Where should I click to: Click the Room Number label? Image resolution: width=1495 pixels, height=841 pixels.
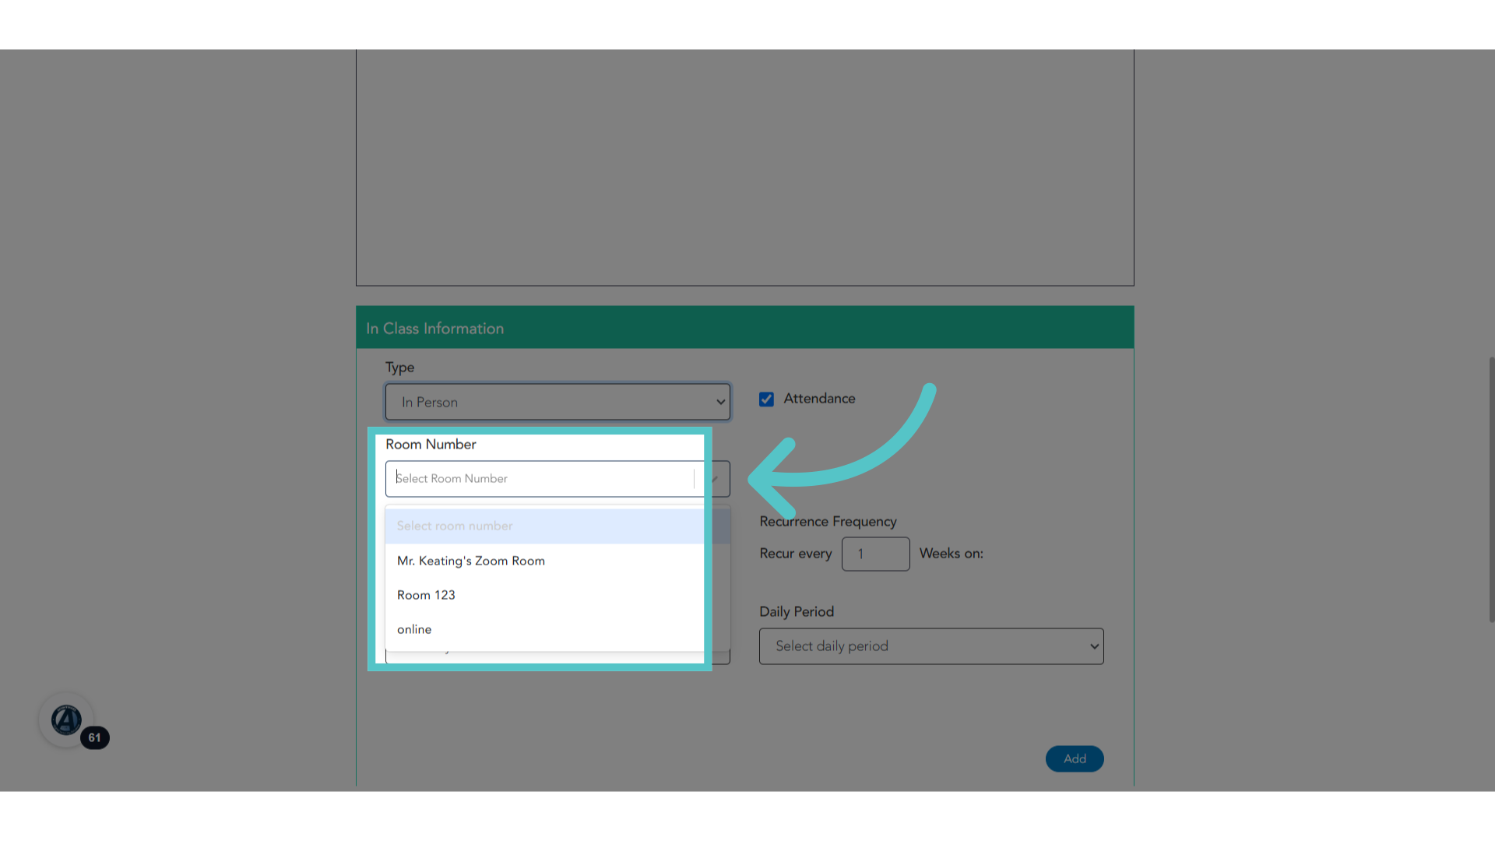(x=431, y=445)
